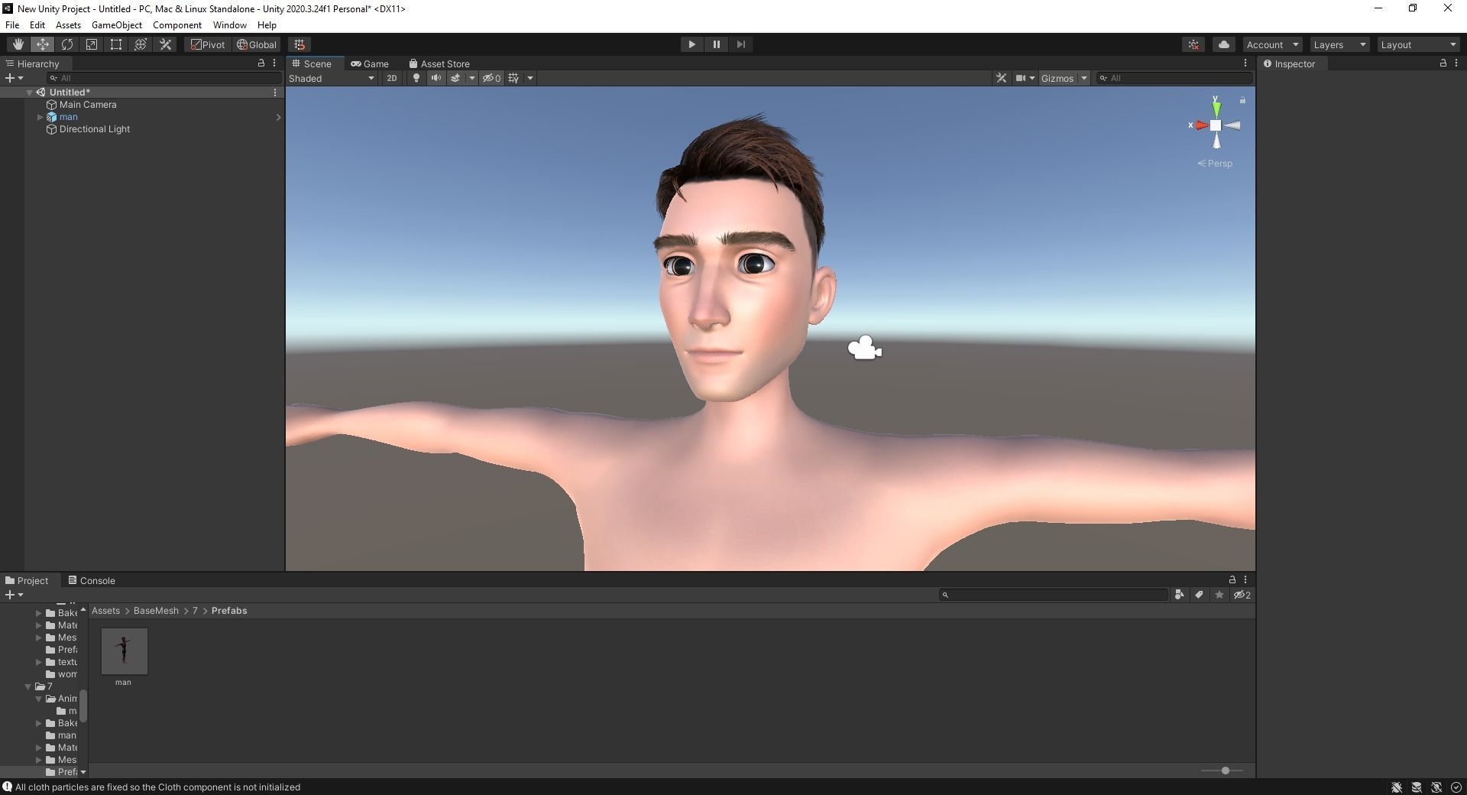Viewport: 1467px width, 795px height.
Task: Open the Layout dropdown
Action: [1418, 44]
